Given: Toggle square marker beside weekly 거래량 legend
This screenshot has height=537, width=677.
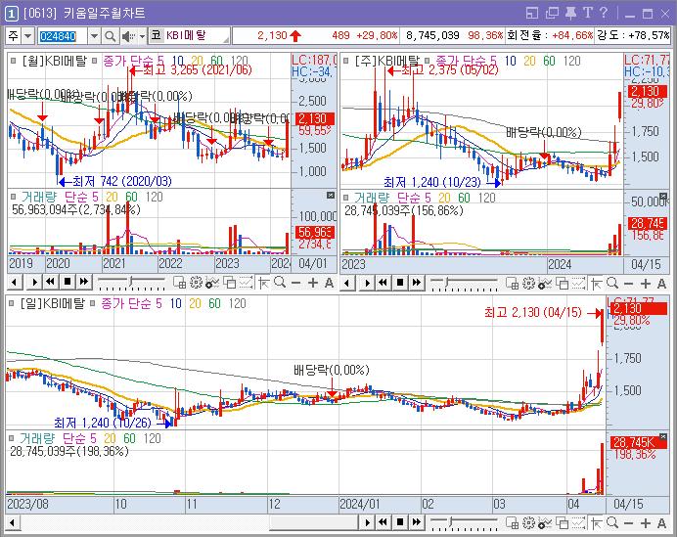Looking at the screenshot, I should [346, 198].
